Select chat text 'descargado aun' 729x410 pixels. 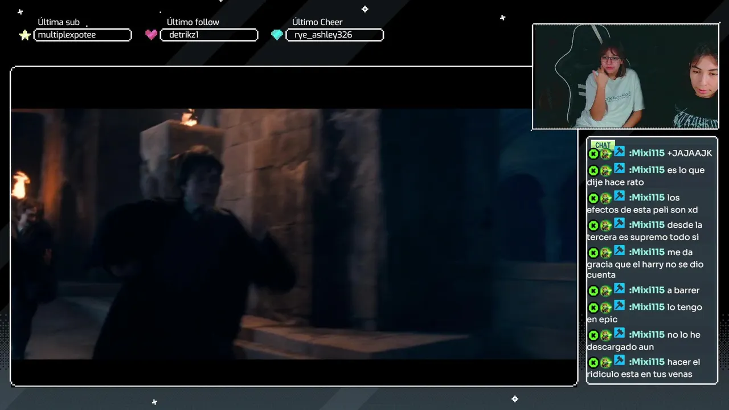pos(620,347)
